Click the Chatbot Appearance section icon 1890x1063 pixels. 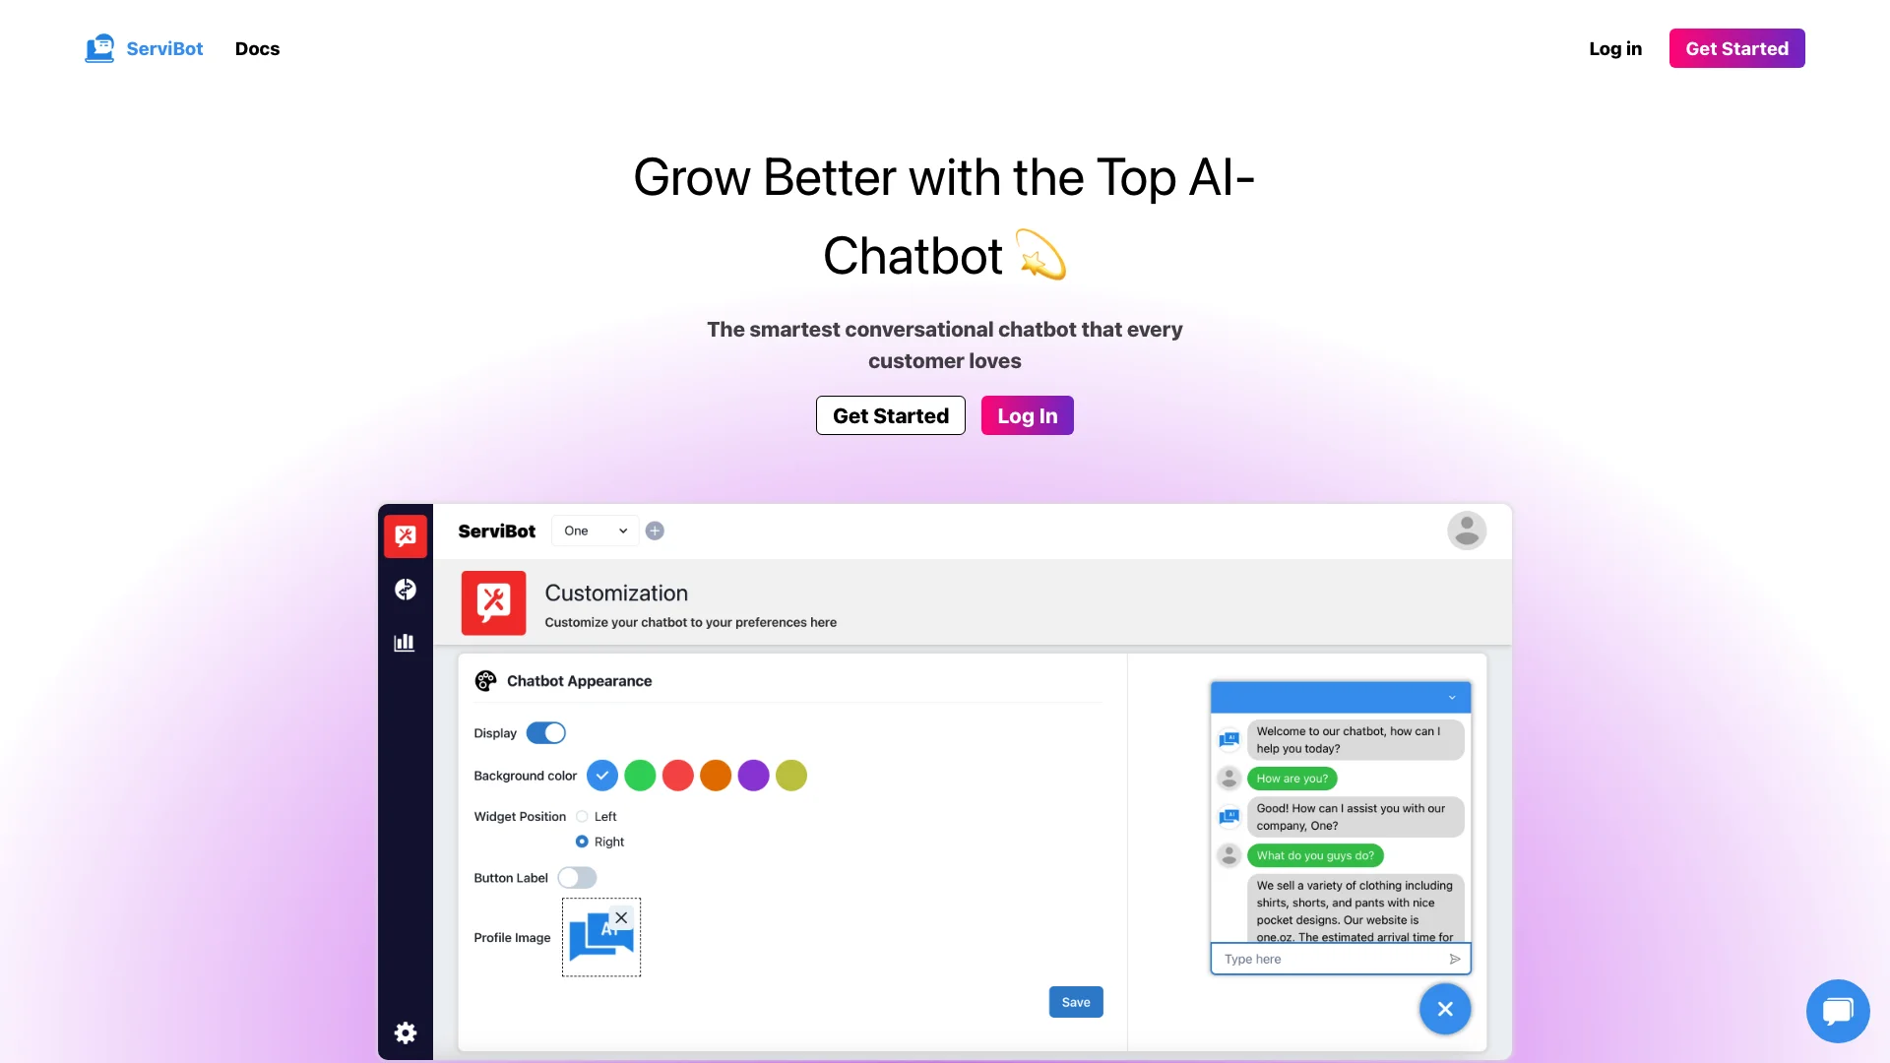pyautogui.click(x=485, y=680)
